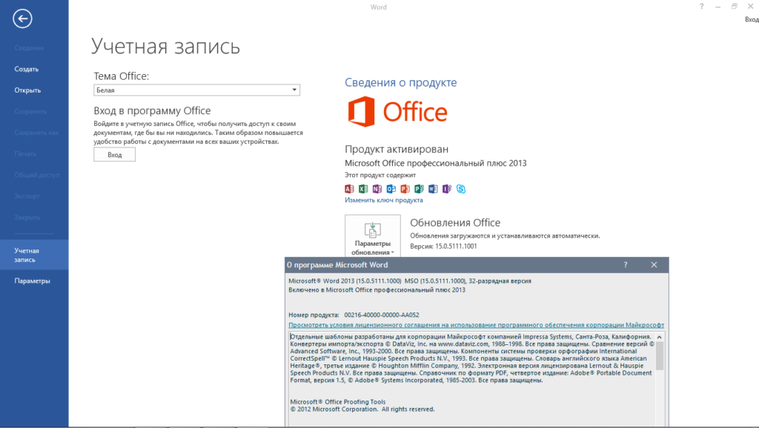Screen dimensions: 759x428
Task: Click the Word app icon
Action: click(433, 189)
